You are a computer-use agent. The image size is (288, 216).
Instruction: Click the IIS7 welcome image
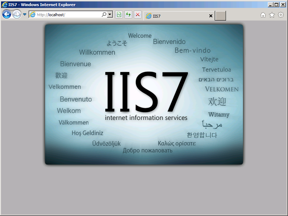pos(144,94)
